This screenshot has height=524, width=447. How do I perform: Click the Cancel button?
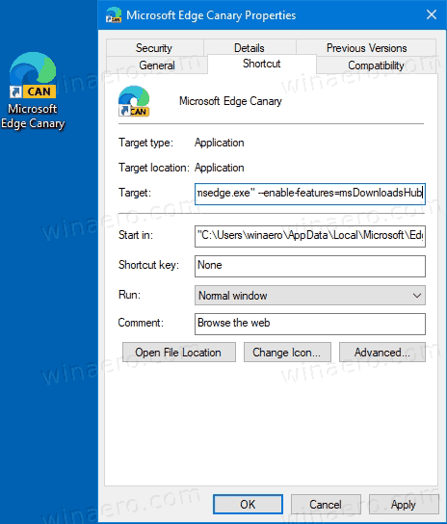[x=326, y=504]
